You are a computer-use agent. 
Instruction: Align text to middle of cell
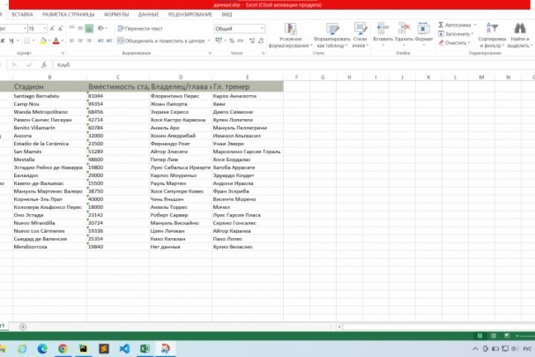80,28
